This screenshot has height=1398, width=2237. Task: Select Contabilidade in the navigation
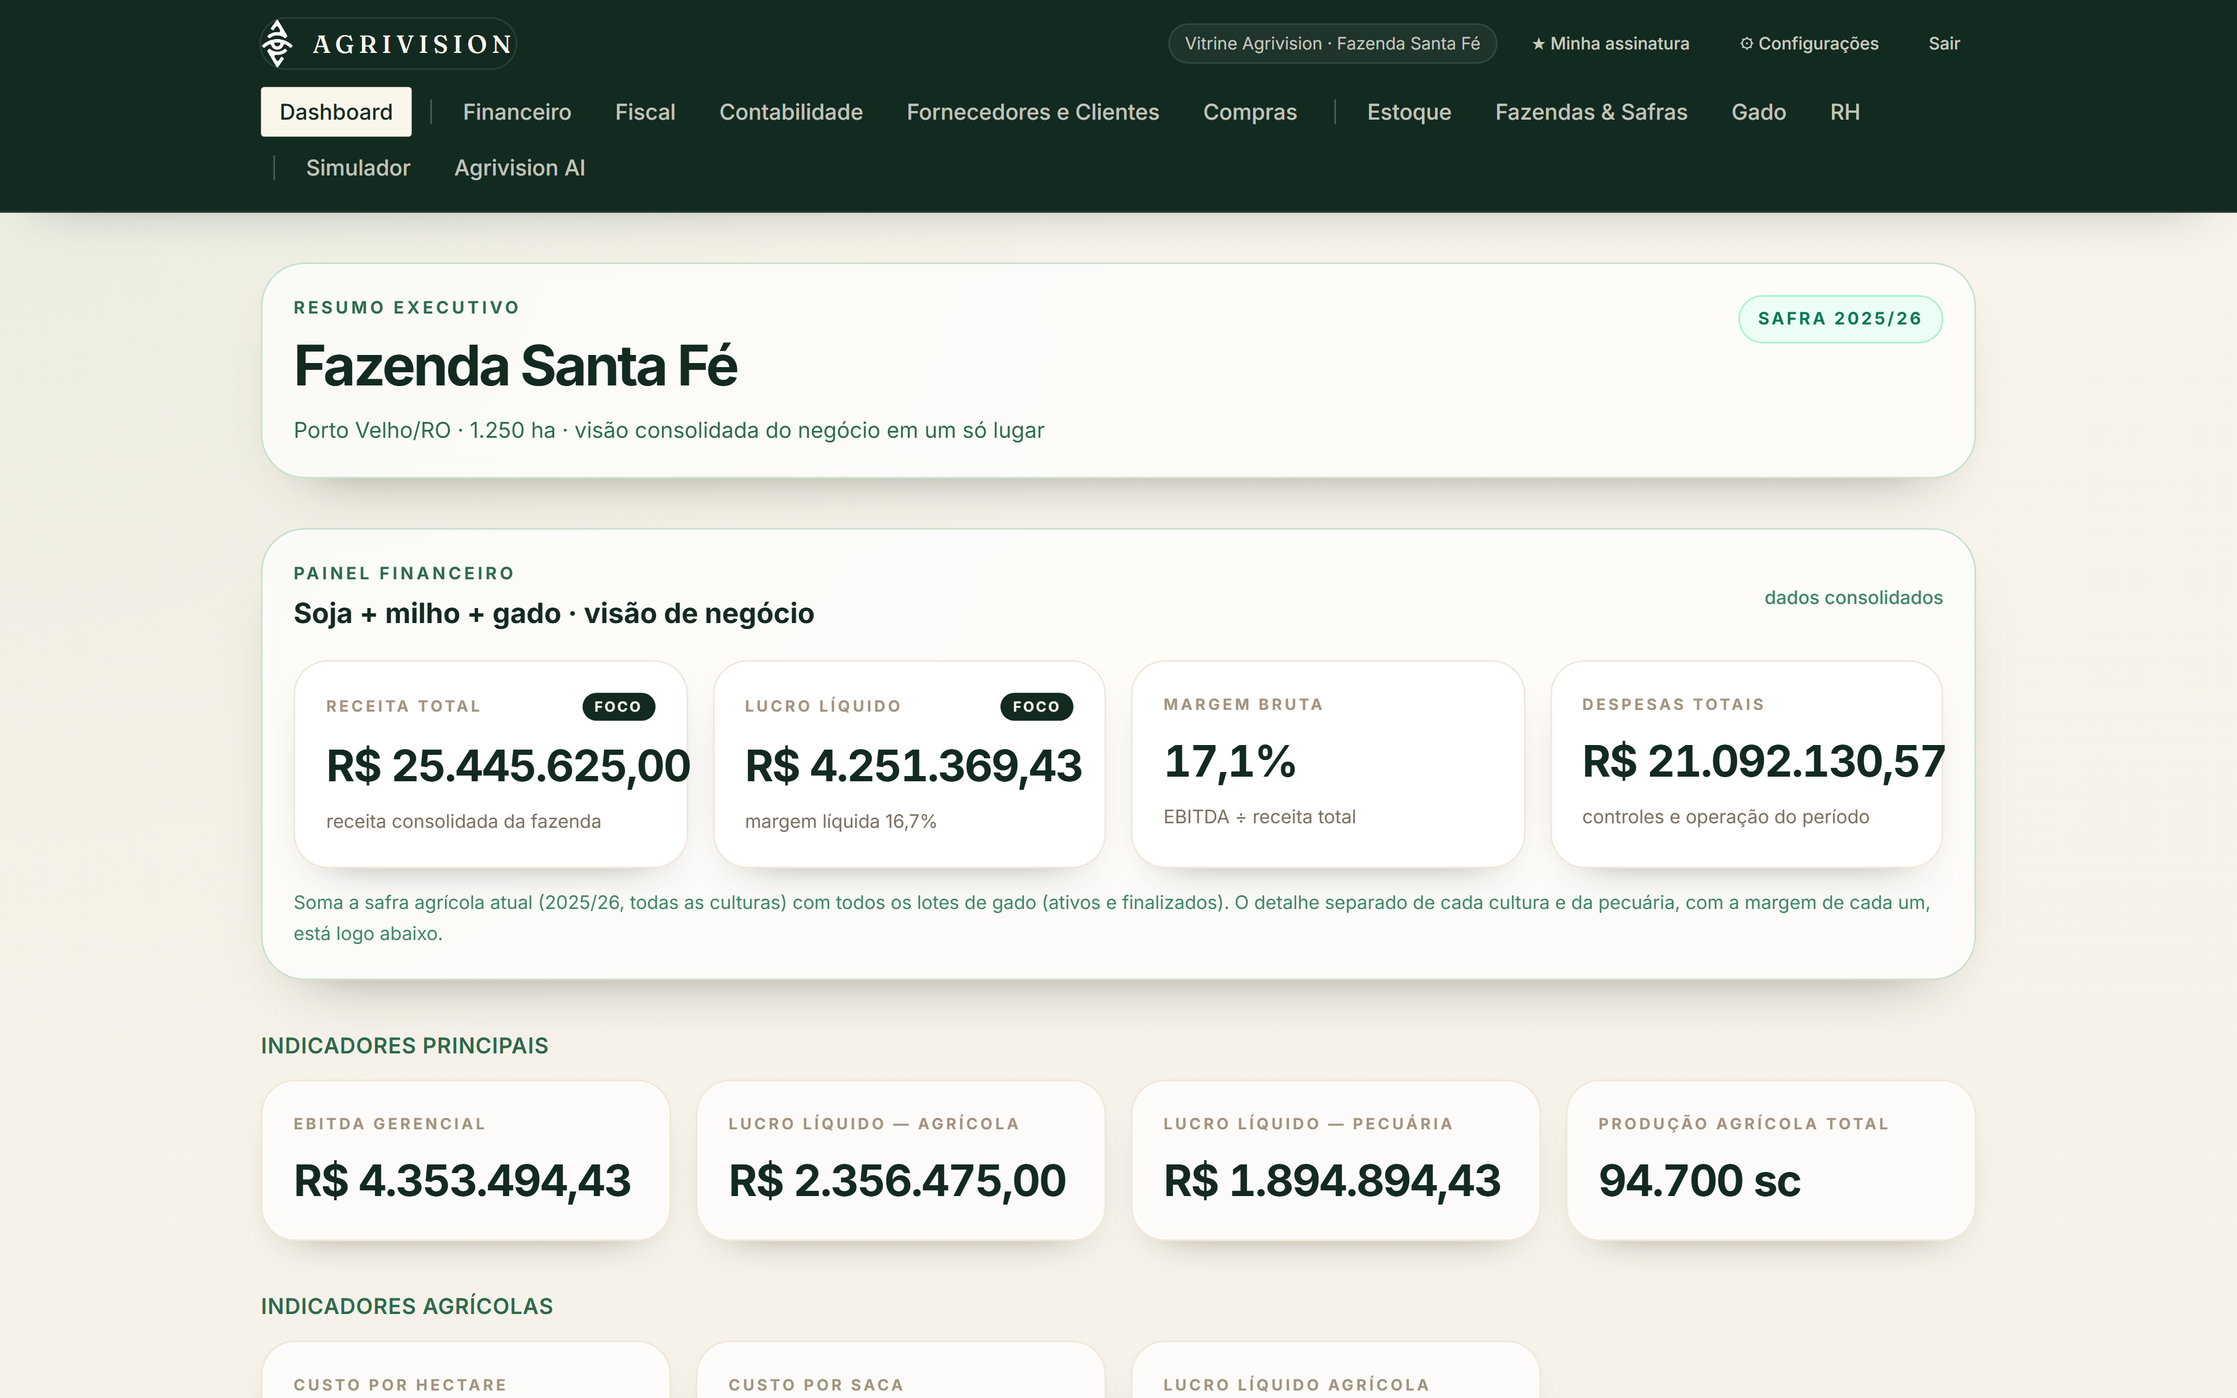(791, 112)
